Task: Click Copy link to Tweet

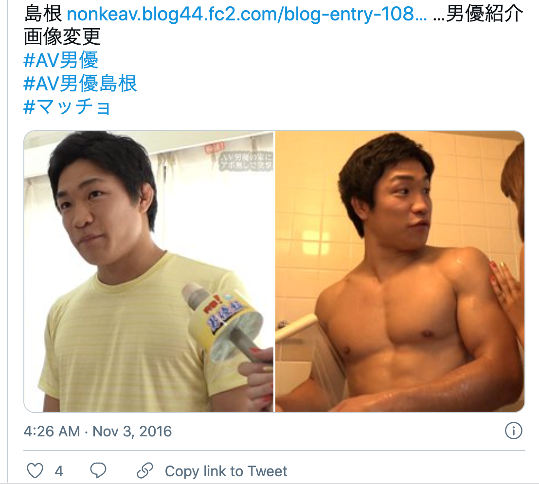Action: 226,471
